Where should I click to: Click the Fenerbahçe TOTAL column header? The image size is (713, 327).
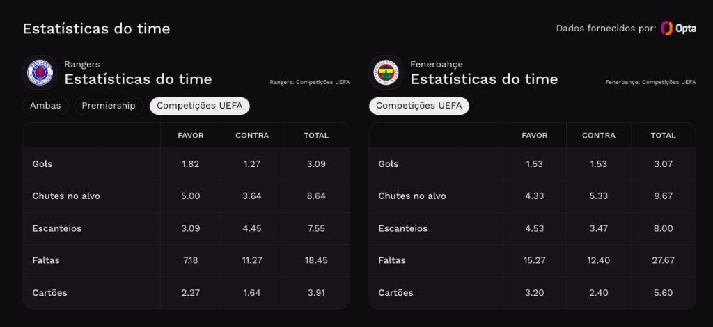664,136
